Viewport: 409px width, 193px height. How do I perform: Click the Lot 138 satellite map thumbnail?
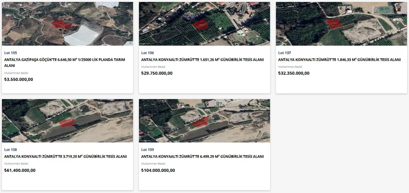pyautogui.click(x=67, y=120)
